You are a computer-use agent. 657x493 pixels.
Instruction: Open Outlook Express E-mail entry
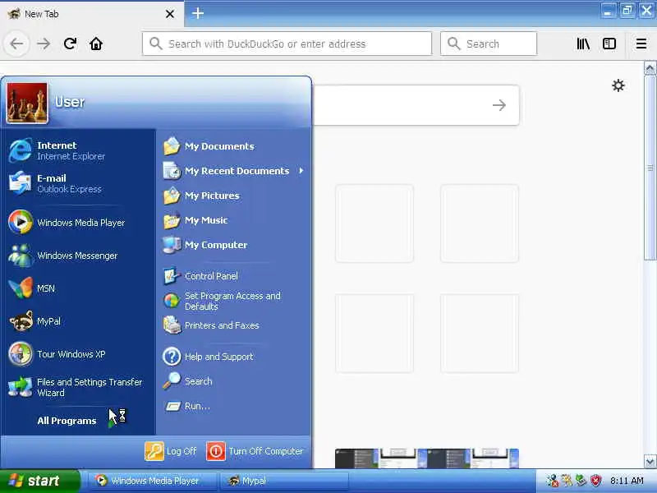click(78, 183)
